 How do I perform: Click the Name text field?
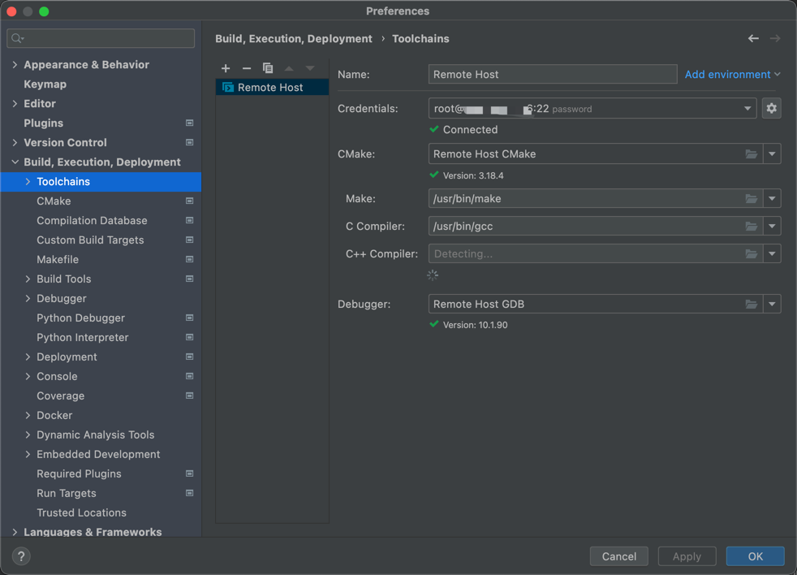tap(552, 75)
